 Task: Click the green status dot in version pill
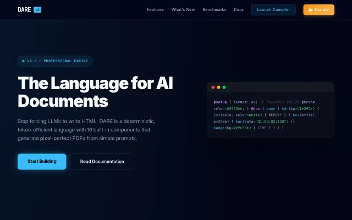pos(23,61)
